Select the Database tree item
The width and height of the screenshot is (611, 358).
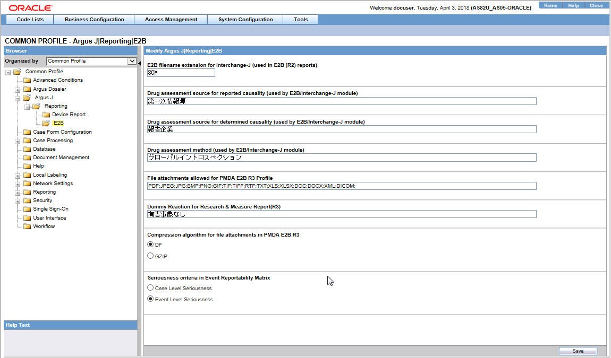[x=45, y=149]
